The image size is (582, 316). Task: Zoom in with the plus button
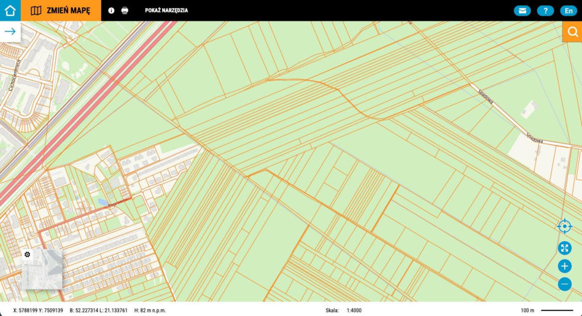pyautogui.click(x=565, y=266)
